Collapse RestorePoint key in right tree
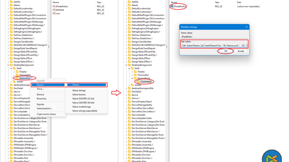The width and height of the screenshot is (289, 162). [132, 78]
